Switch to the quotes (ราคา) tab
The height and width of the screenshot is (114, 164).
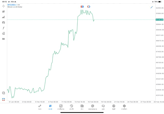click(x=40, y=107)
